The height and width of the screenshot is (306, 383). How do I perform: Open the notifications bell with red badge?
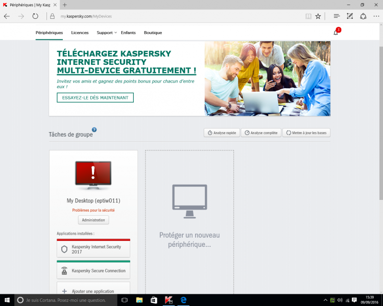pyautogui.click(x=337, y=32)
